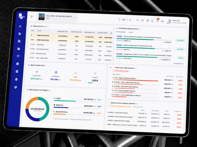Open the heart pulse icon in the sidebar

tap(16, 87)
